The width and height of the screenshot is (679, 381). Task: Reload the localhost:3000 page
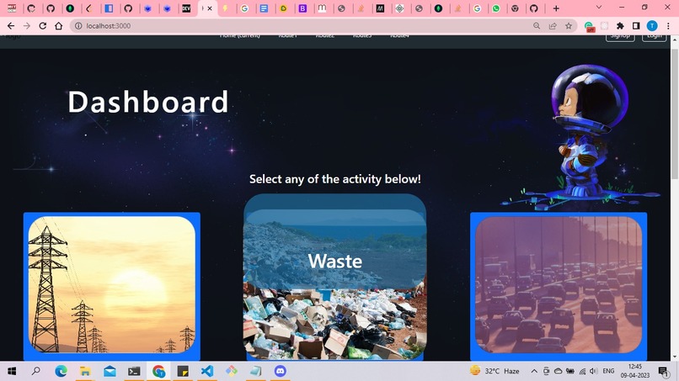[42, 26]
